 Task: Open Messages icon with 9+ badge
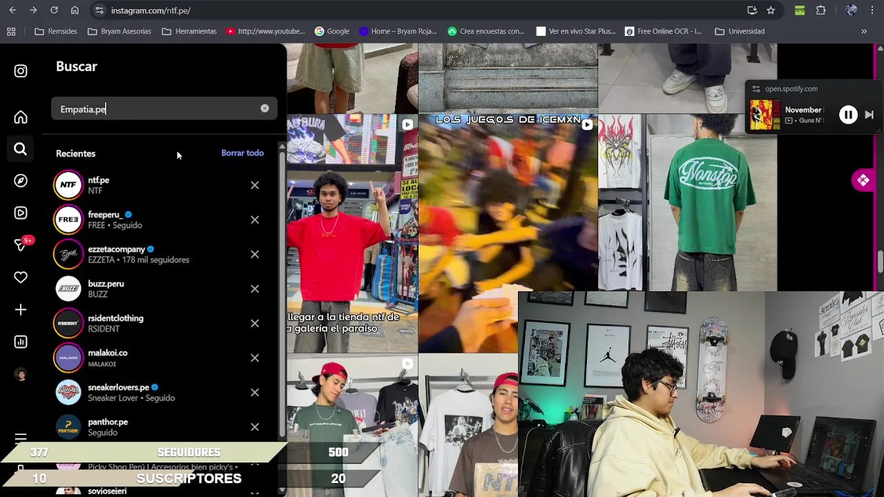point(22,244)
